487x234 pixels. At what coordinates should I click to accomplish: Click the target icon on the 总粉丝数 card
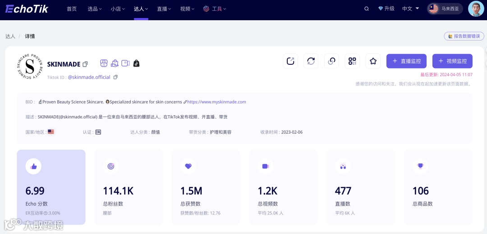click(111, 166)
